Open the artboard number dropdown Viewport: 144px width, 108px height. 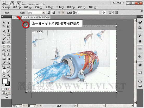[34, 106]
